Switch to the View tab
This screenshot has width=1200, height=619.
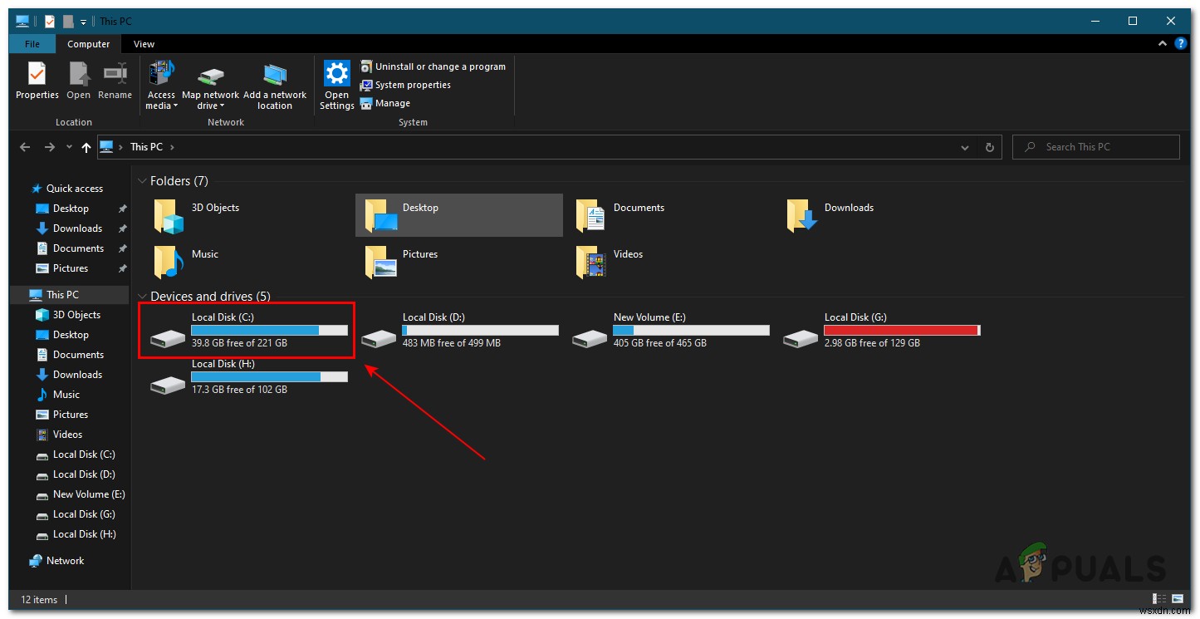[x=144, y=43]
